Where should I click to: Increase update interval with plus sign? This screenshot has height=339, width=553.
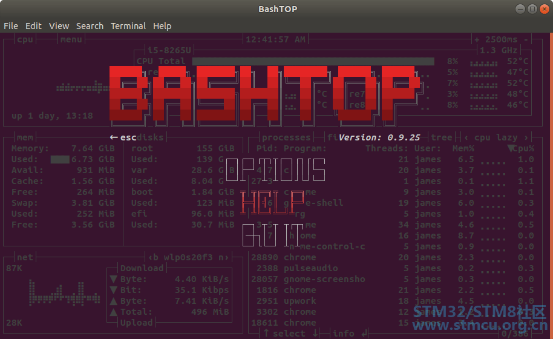coord(477,39)
